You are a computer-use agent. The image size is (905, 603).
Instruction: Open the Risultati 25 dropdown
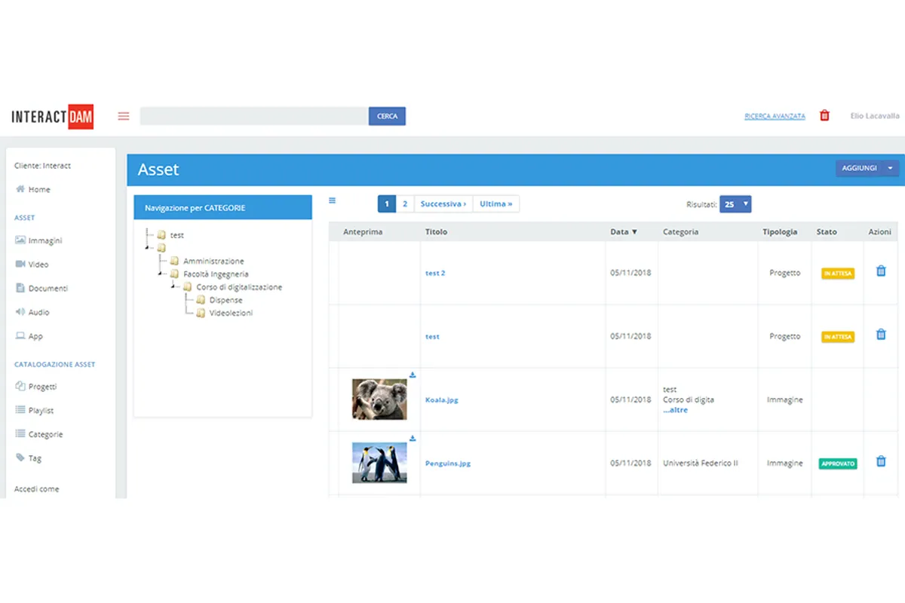[x=735, y=204]
